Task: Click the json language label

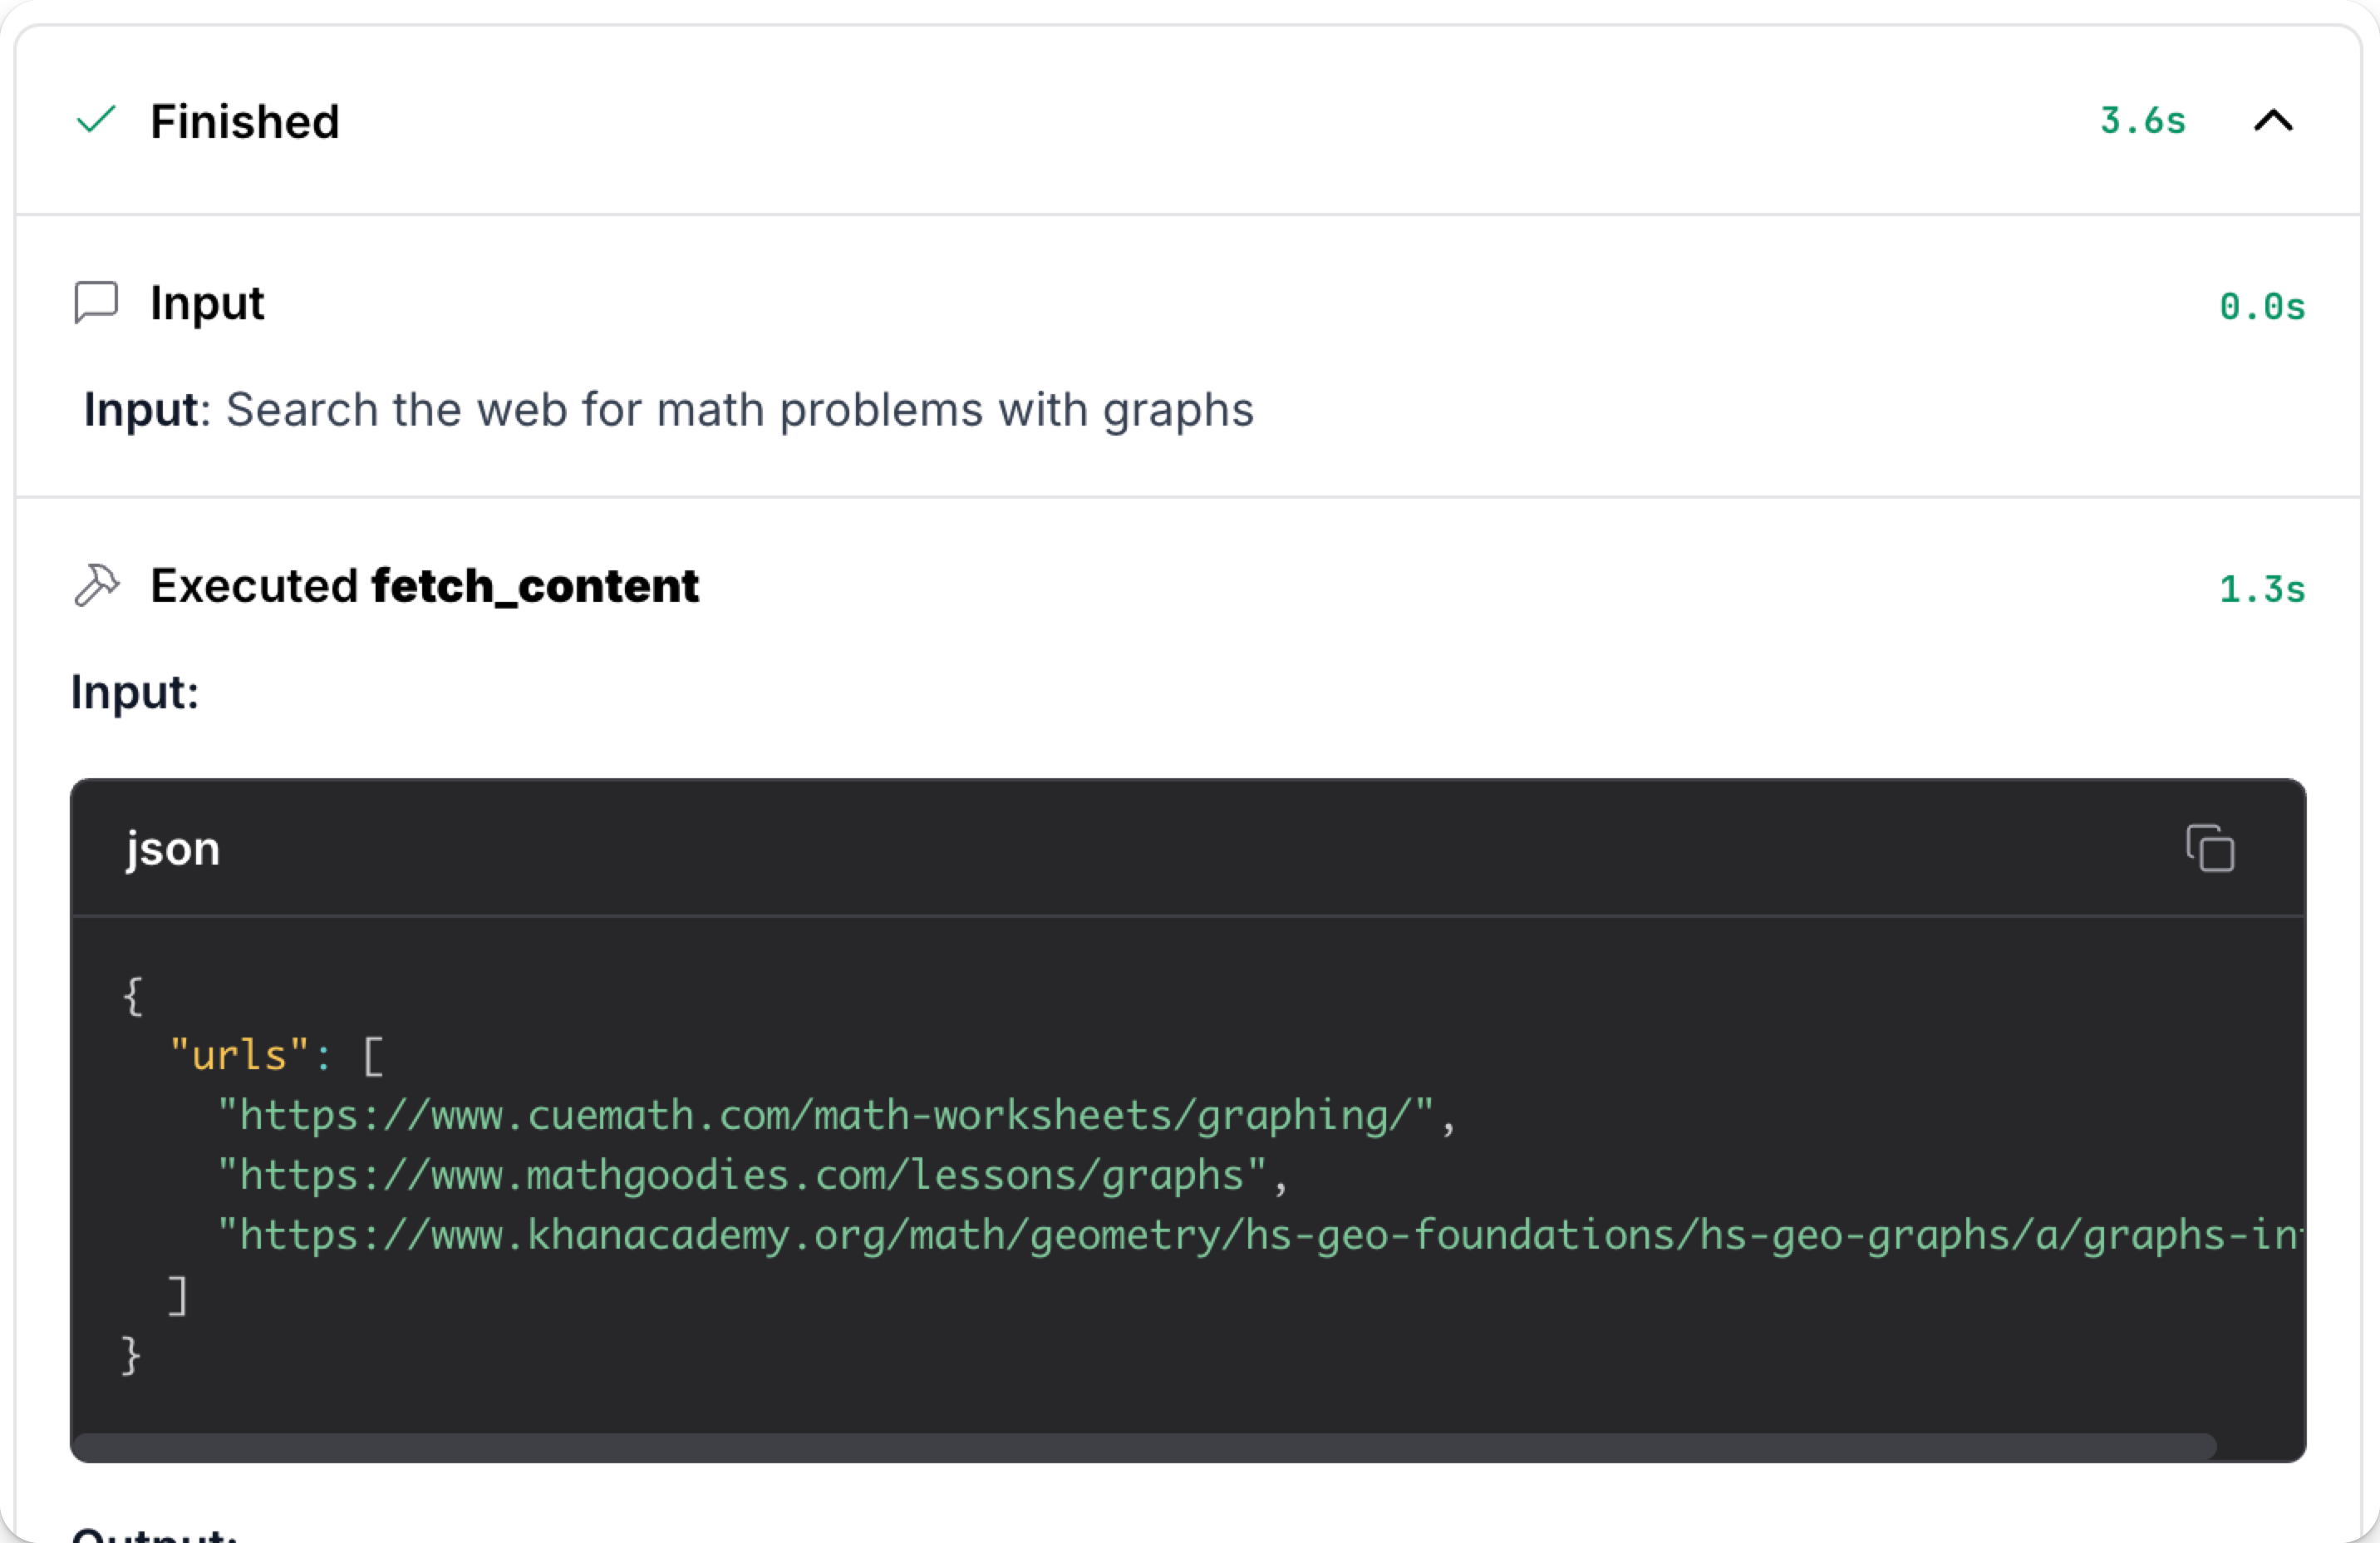Action: (172, 849)
